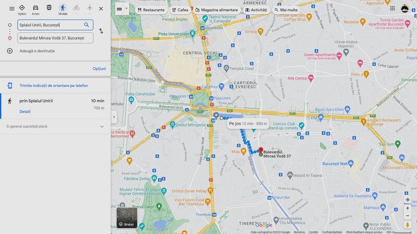Switch map layers via Straturi thumbnail
Image resolution: width=417 pixels, height=234 pixels.
(x=127, y=218)
